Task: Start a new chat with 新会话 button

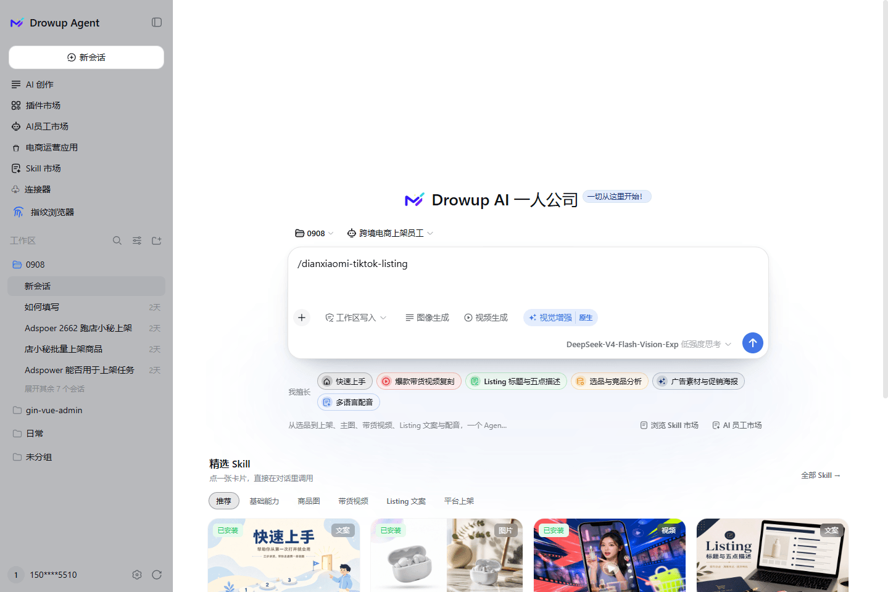Action: 86,57
